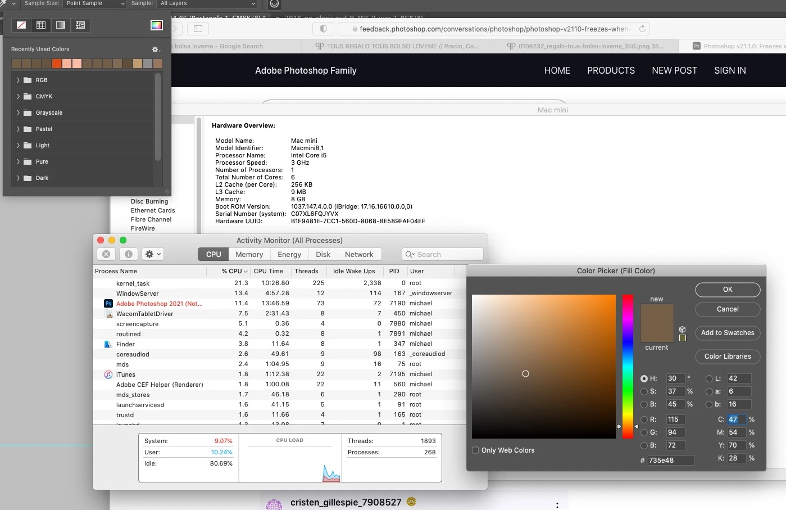Click the PRODUCTS link on Adobe site
This screenshot has height=510, width=786.
(x=611, y=70)
